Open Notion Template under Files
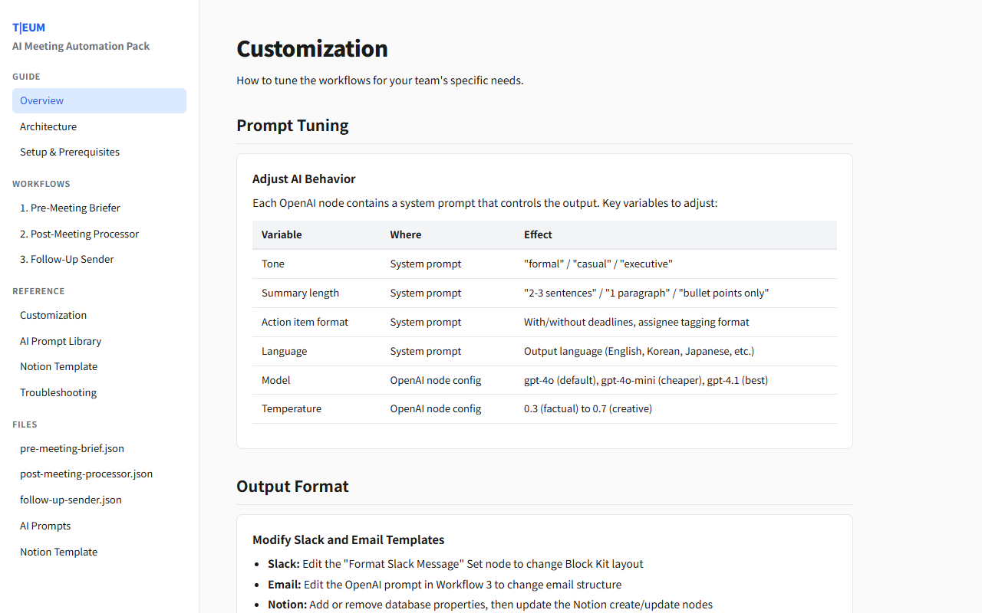 pos(58,552)
